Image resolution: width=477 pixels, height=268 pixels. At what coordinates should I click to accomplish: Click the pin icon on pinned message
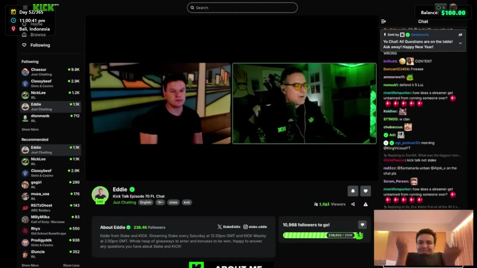[385, 35]
